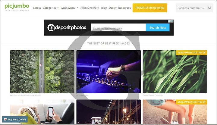Focus the Business, summer search field

coord(192,8)
